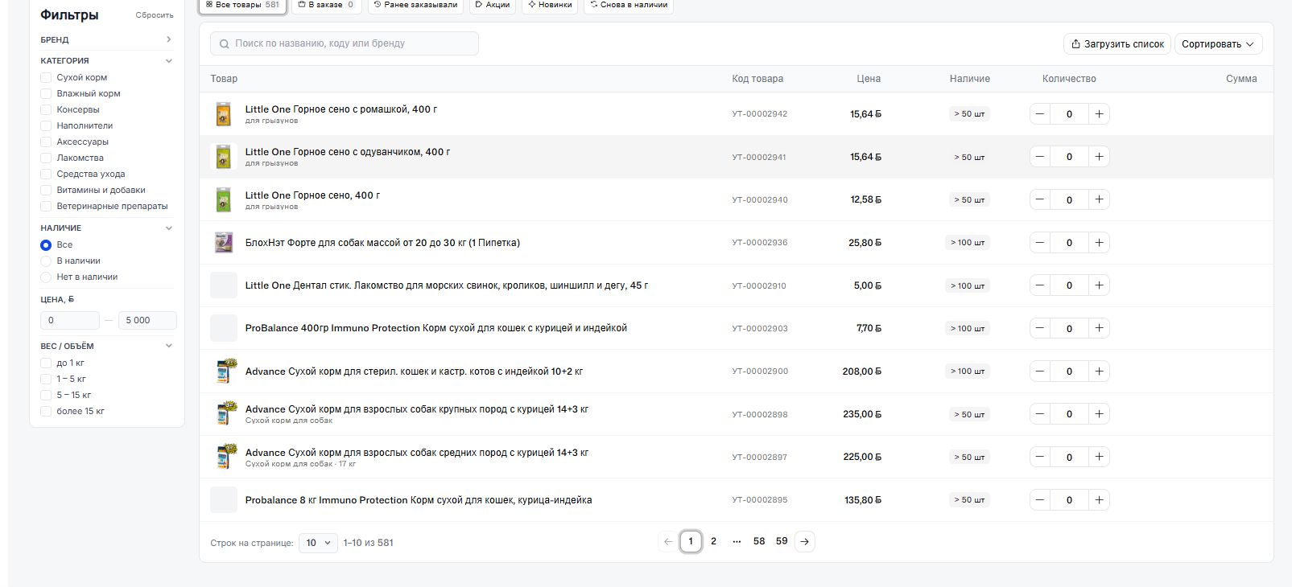Click the search magnifier icon
Screen dimensions: 1292x587
click(x=225, y=44)
